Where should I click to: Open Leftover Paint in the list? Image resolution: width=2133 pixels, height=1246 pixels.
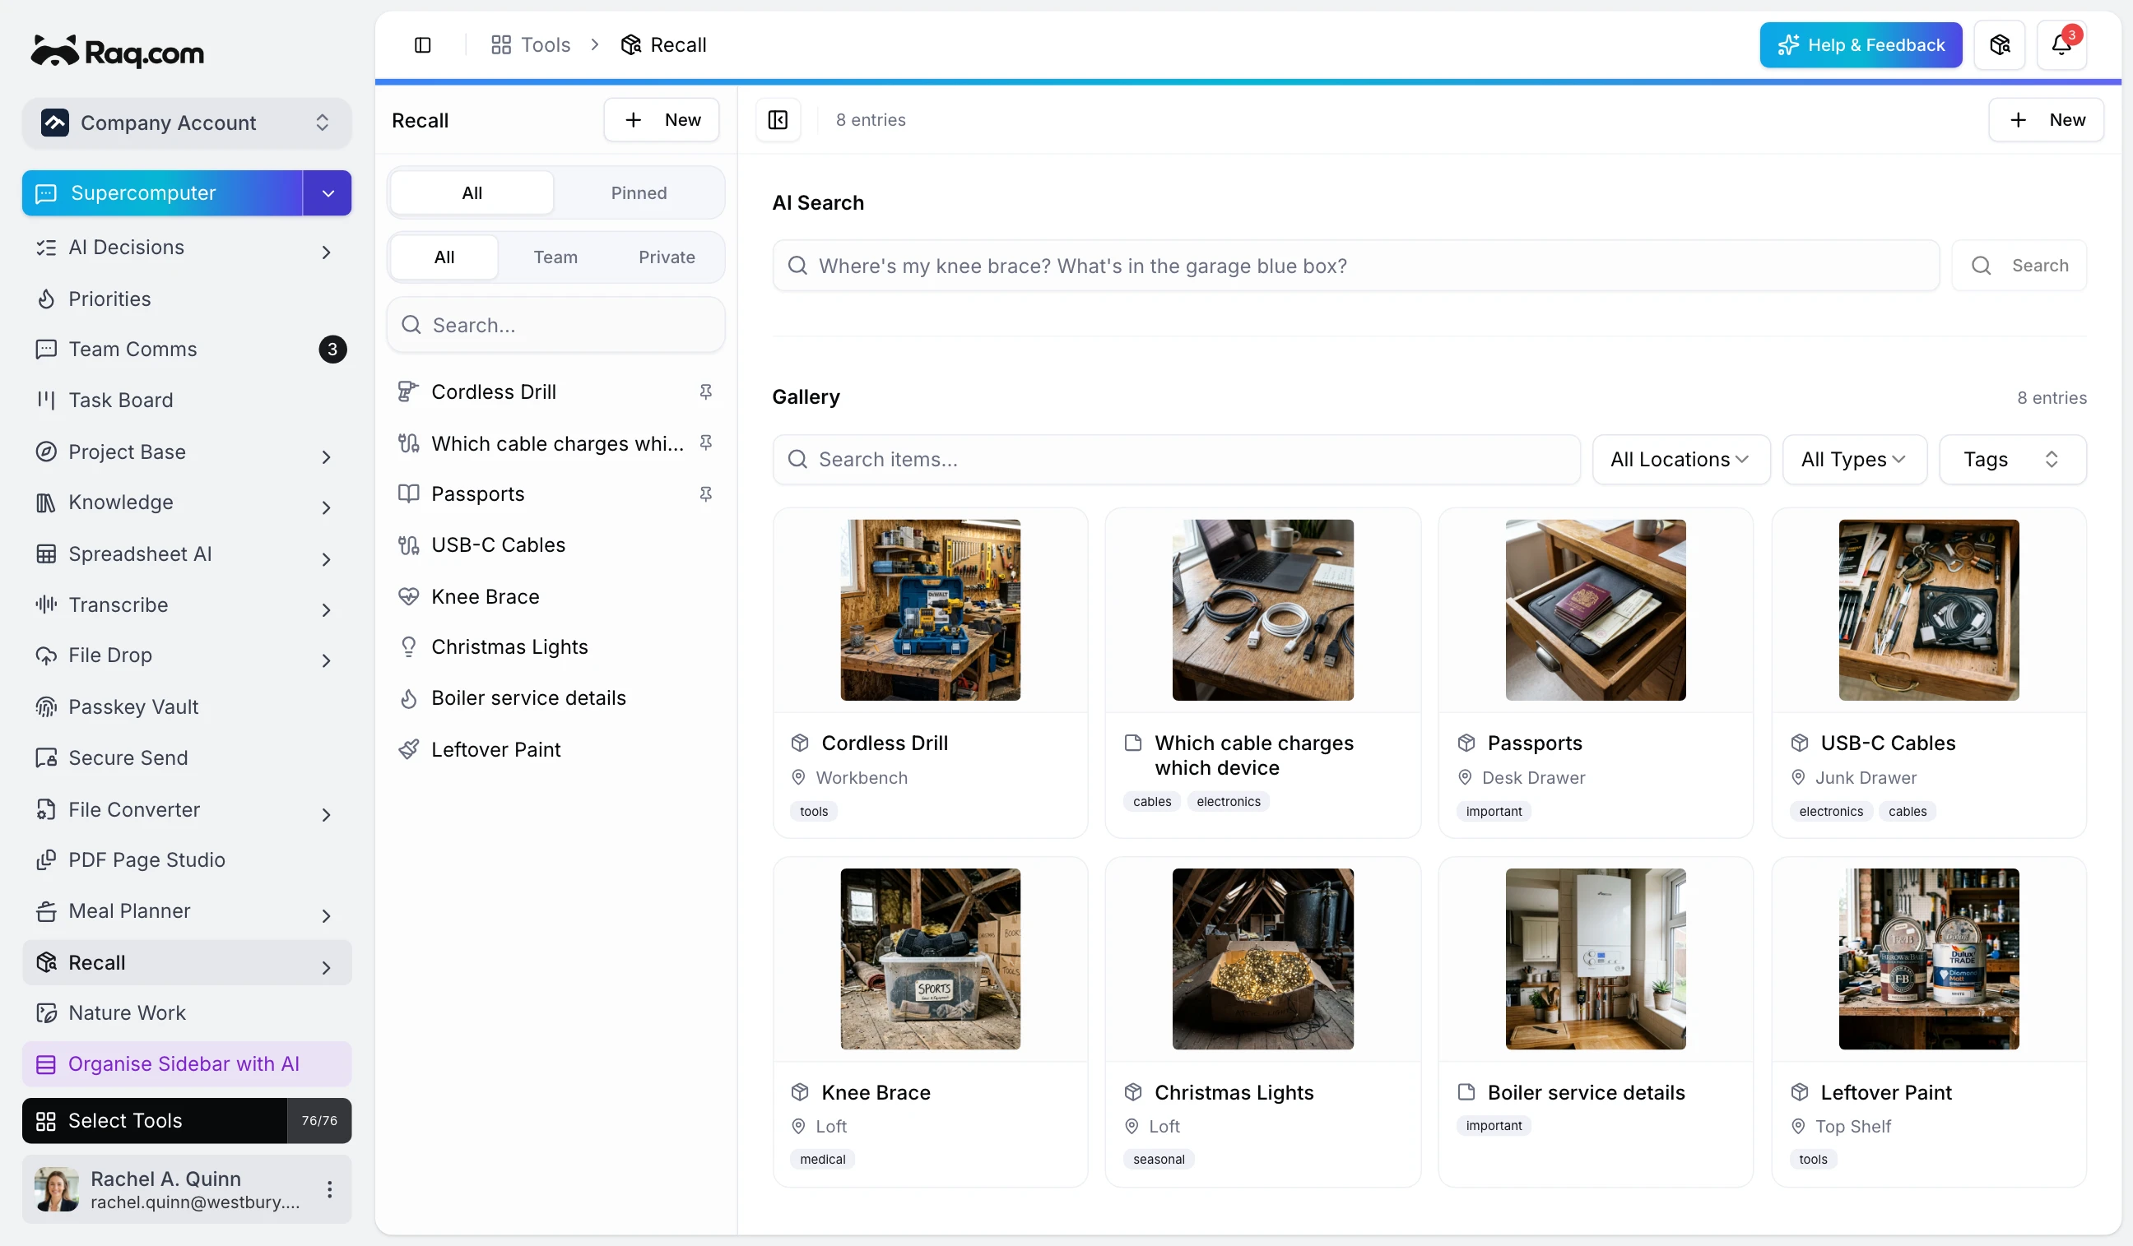(555, 749)
